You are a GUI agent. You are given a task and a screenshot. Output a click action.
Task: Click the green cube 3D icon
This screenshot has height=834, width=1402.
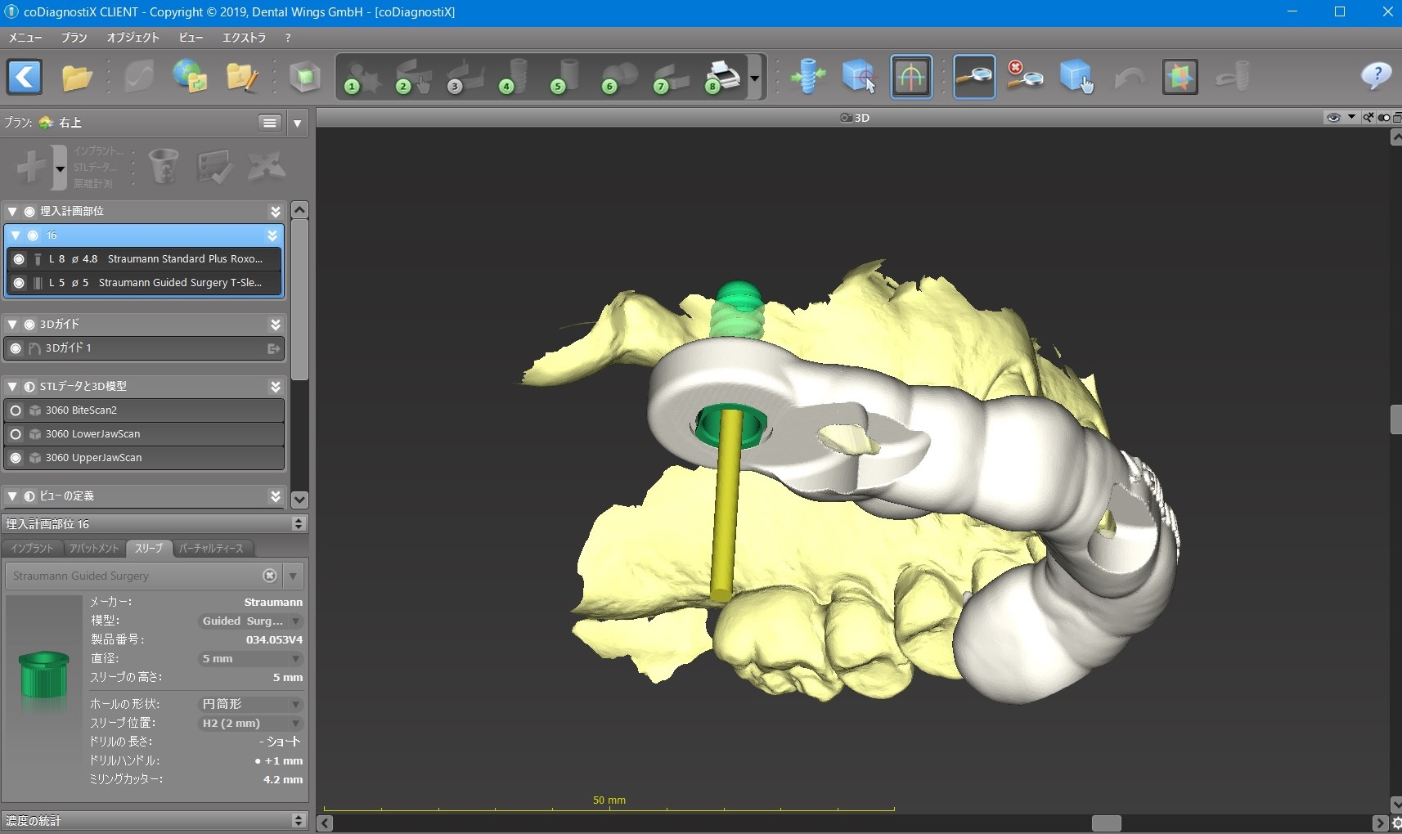pos(305,78)
